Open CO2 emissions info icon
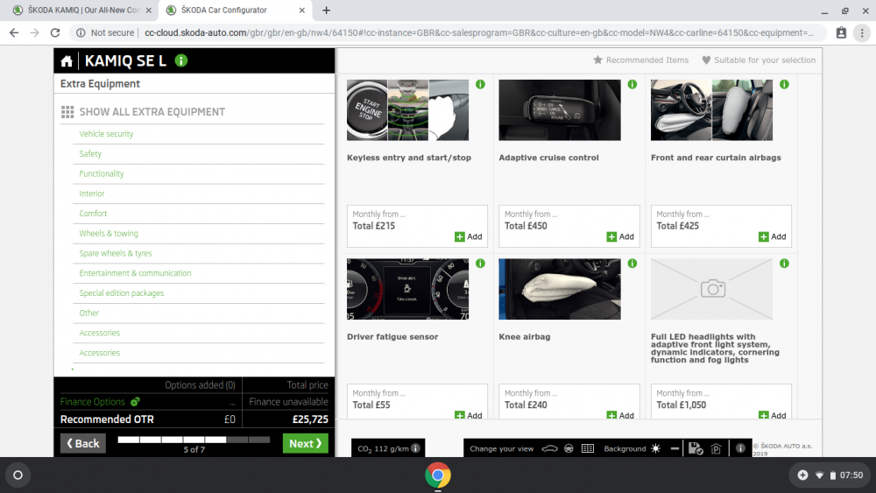The image size is (876, 493). [415, 447]
